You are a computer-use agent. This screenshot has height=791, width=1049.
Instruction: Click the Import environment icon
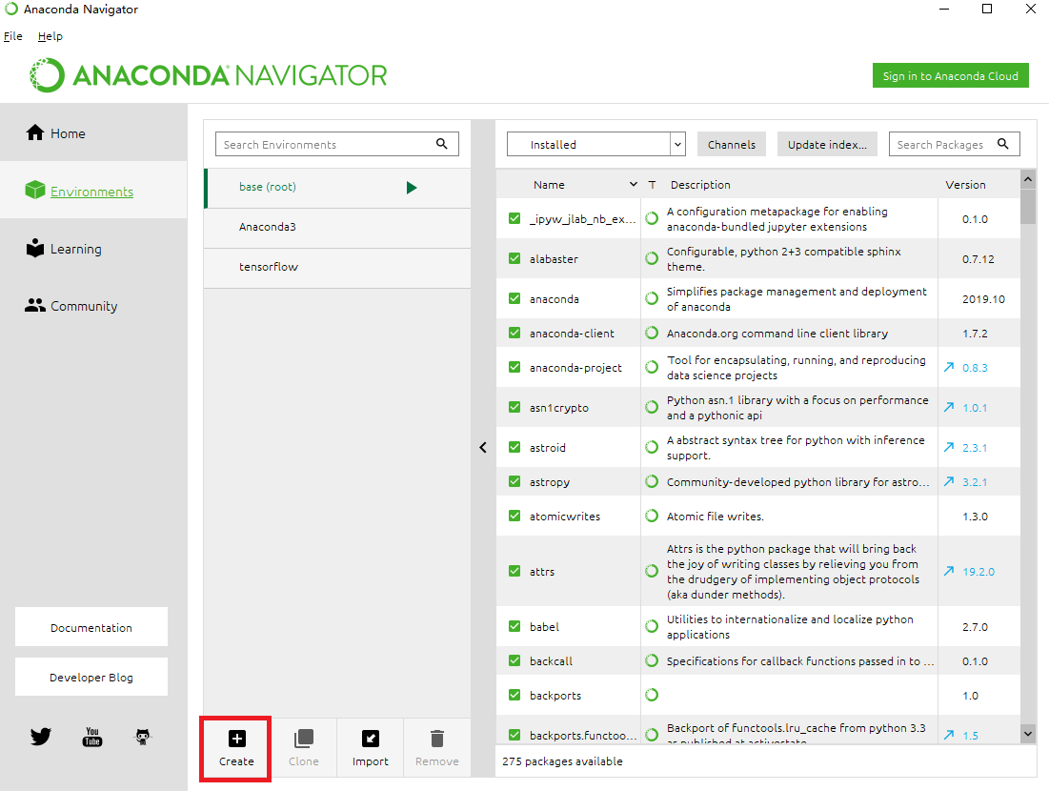pyautogui.click(x=370, y=739)
